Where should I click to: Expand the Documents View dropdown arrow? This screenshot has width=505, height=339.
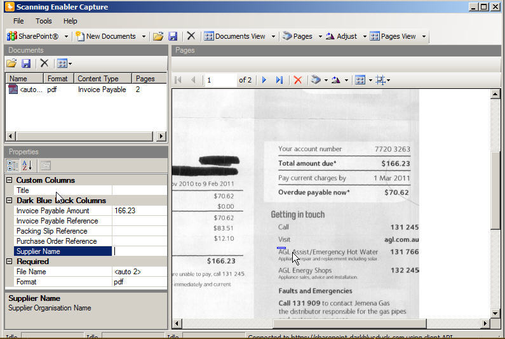pos(273,36)
